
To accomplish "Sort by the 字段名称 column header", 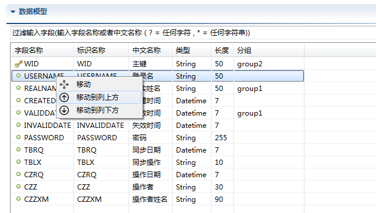I will coord(42,50).
